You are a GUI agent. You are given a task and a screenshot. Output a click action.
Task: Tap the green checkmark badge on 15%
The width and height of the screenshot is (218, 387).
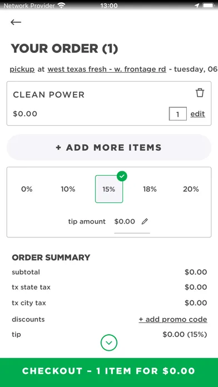click(122, 176)
